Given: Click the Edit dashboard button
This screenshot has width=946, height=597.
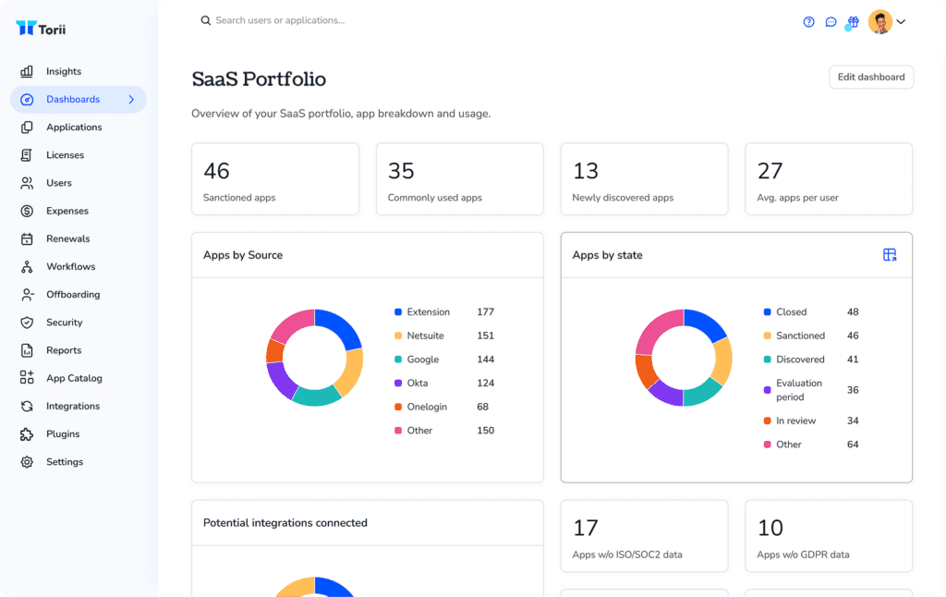Looking at the screenshot, I should (869, 77).
